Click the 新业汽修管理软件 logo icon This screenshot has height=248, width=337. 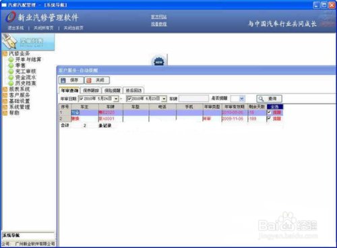(10, 17)
